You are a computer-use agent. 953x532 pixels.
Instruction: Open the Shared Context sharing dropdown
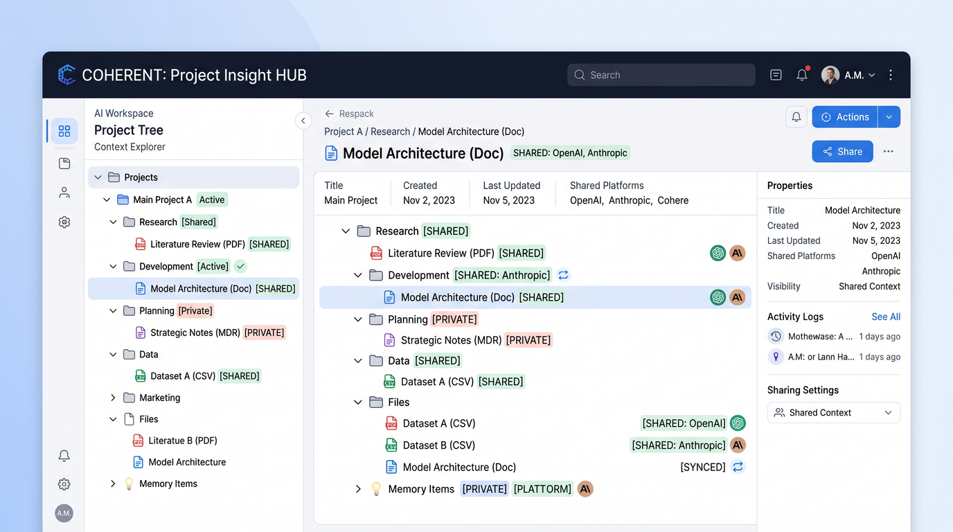pos(834,412)
